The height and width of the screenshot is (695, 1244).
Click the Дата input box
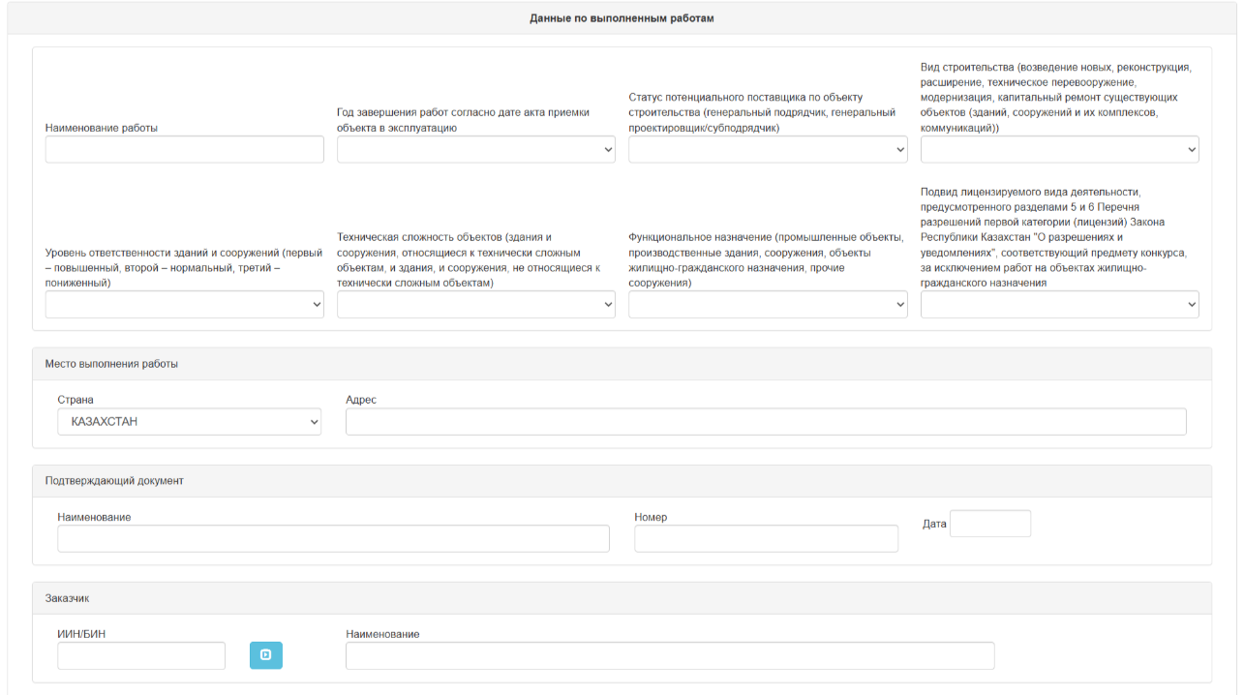pos(989,524)
